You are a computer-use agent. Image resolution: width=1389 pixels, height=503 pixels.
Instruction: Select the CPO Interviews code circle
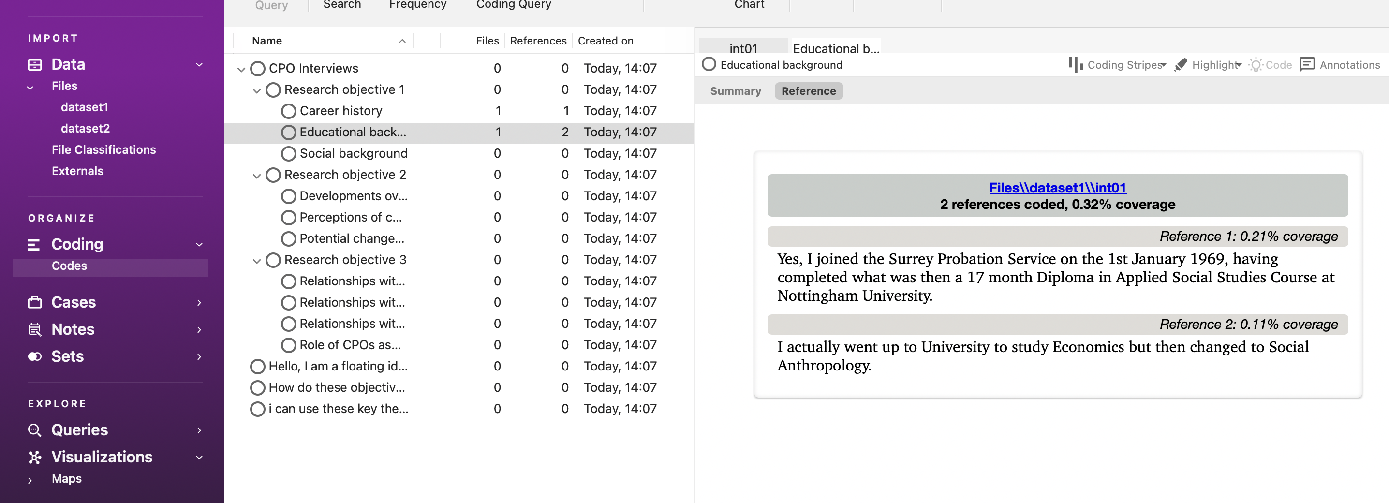coord(258,69)
